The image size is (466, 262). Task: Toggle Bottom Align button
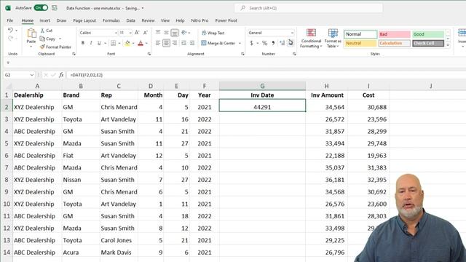(x=175, y=32)
